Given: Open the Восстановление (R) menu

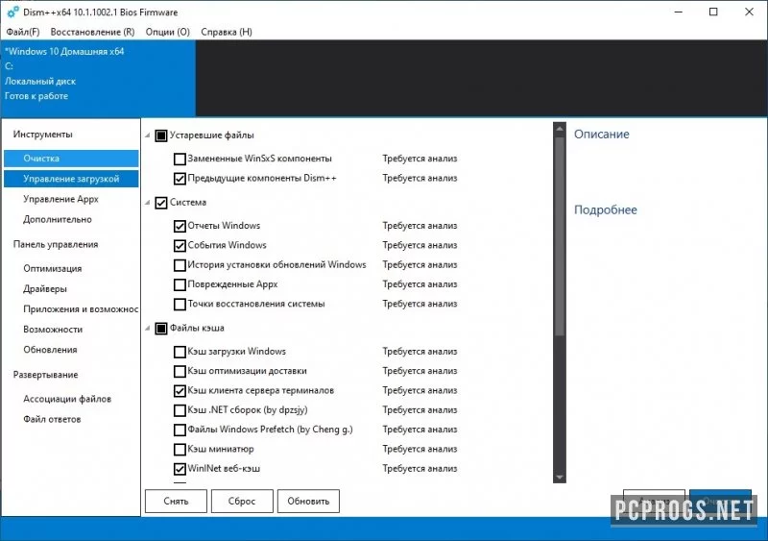Looking at the screenshot, I should (x=92, y=32).
